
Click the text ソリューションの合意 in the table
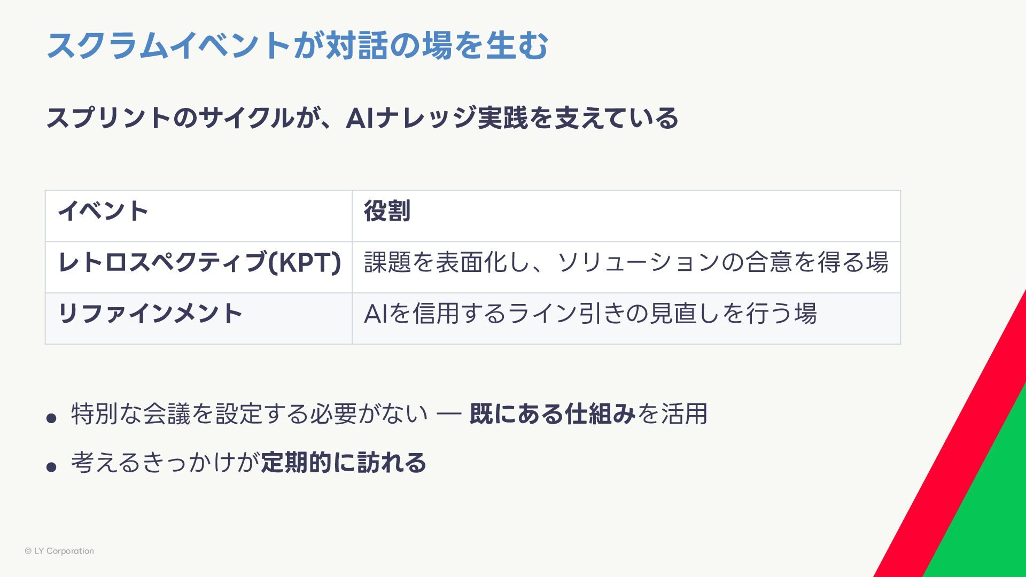tap(674, 262)
